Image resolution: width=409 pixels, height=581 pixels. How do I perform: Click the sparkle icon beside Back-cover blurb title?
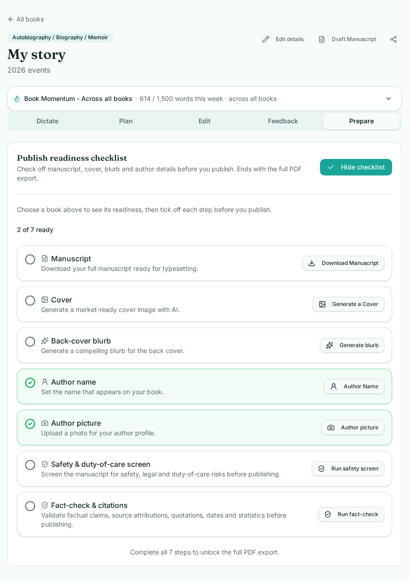(45, 341)
